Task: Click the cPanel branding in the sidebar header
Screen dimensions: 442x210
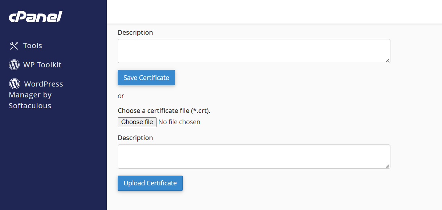Action: click(x=35, y=16)
